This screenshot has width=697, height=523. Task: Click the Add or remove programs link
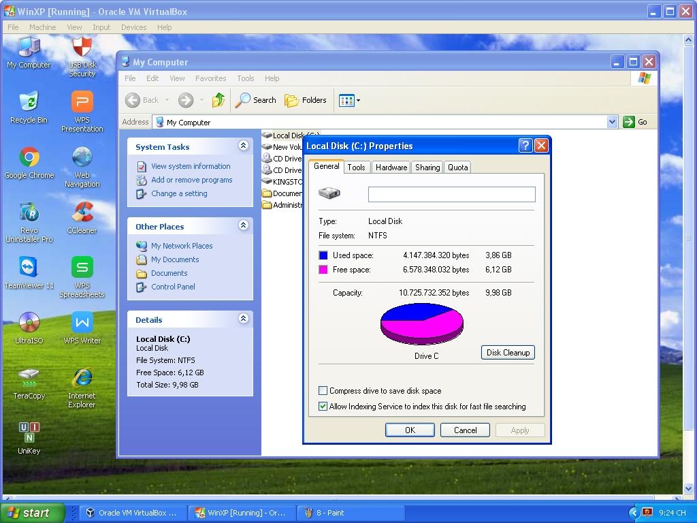click(x=191, y=180)
